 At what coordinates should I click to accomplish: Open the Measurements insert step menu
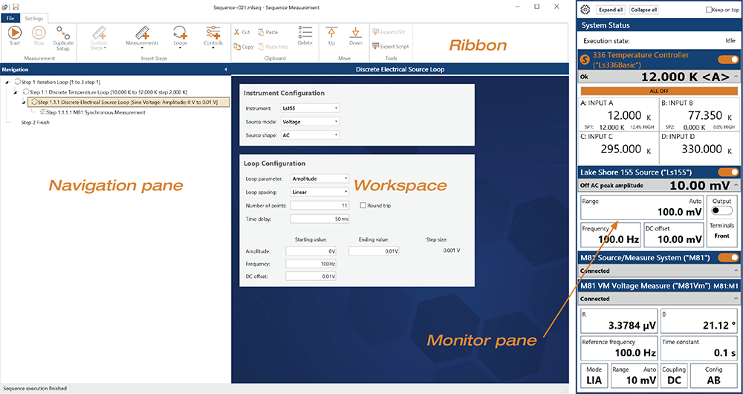pyautogui.click(x=142, y=35)
